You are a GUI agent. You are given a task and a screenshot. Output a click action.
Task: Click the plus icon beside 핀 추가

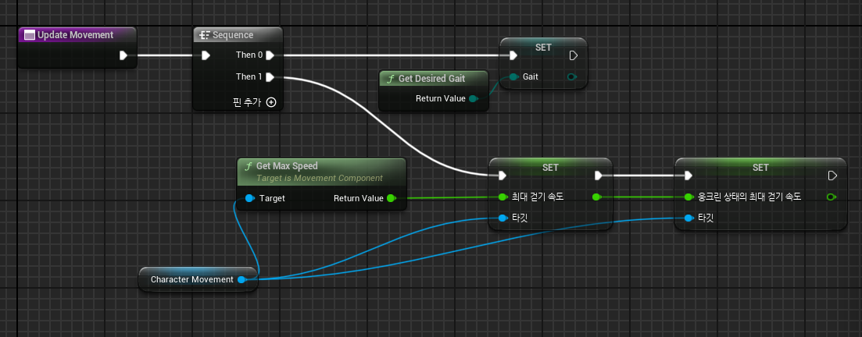coord(271,102)
